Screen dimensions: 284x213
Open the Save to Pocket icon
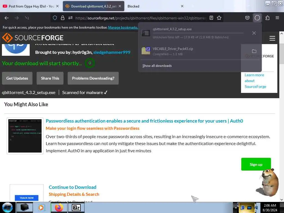coord(247,18)
